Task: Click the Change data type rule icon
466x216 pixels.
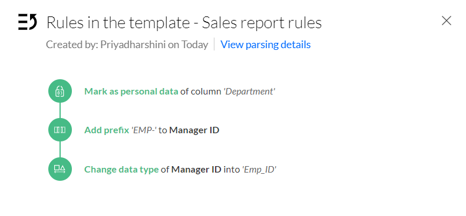Action: click(x=60, y=169)
